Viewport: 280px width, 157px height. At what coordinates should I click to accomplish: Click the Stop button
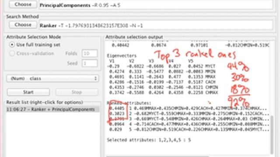(x=77, y=92)
